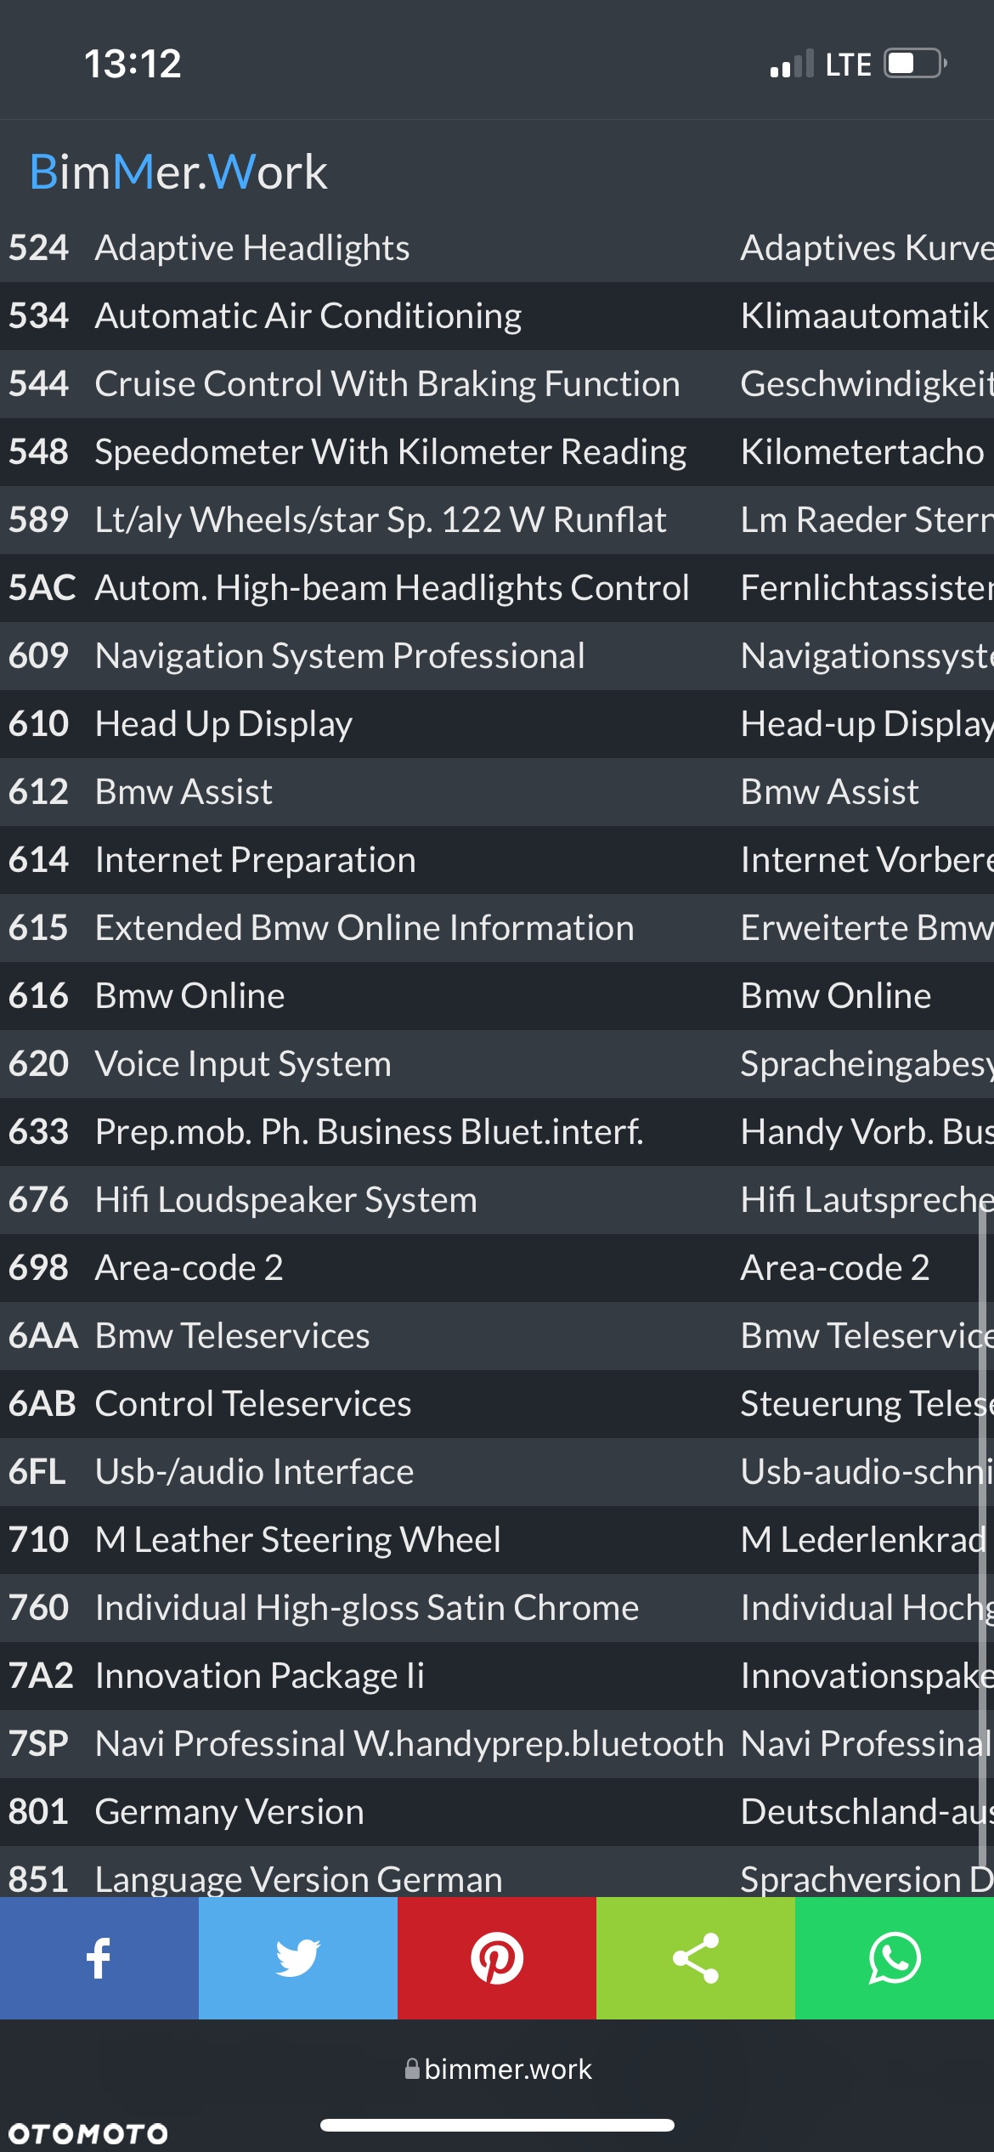Select the 609 Navigation System Professional row
The height and width of the screenshot is (2152, 994).
(x=497, y=656)
